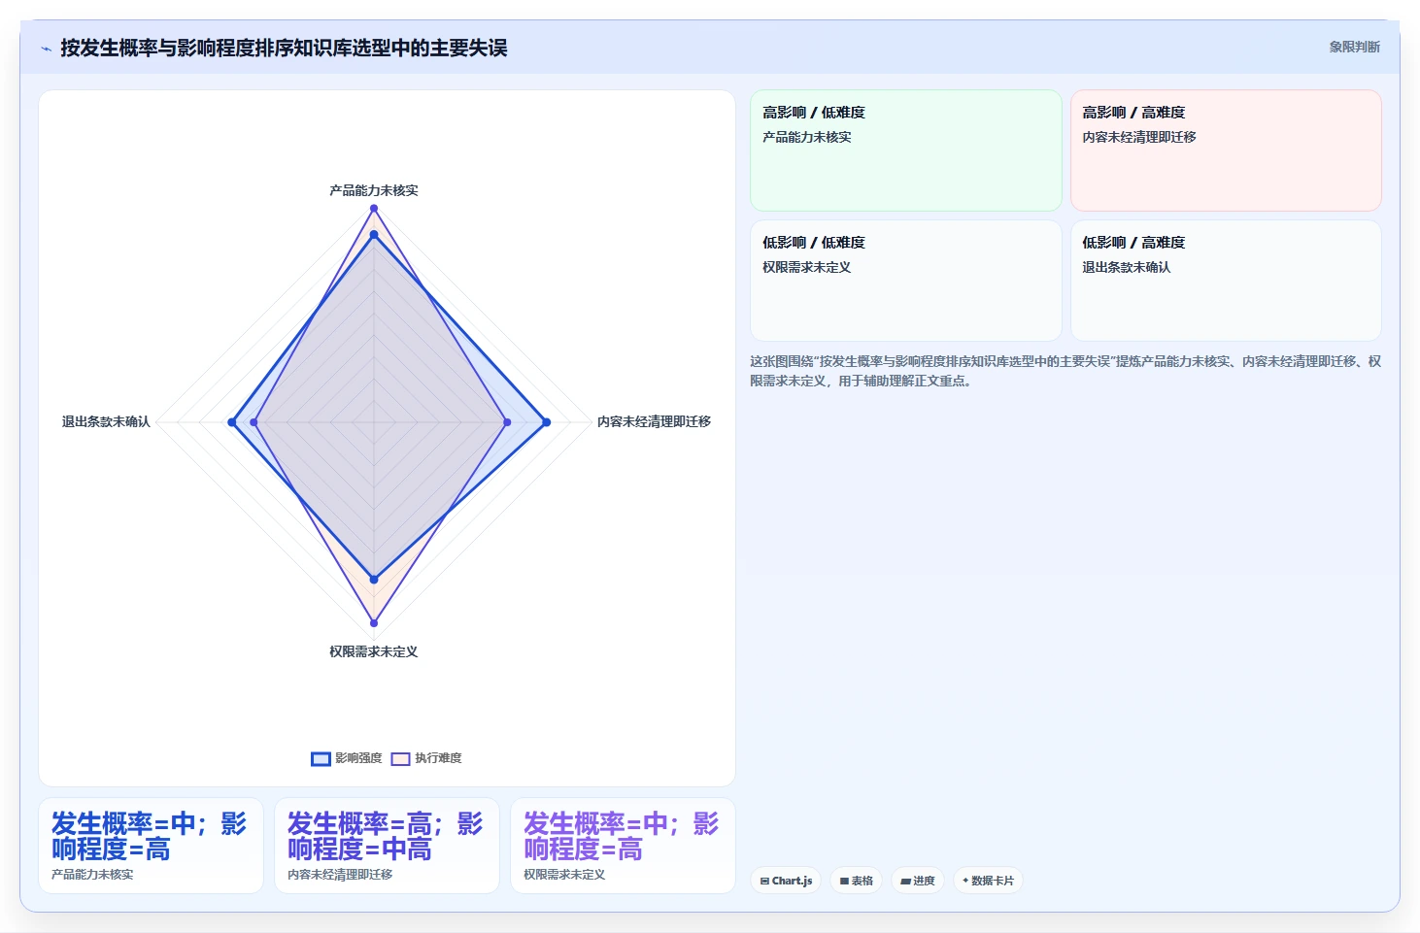Click the radar axis label 权限需求未定义

tap(374, 651)
